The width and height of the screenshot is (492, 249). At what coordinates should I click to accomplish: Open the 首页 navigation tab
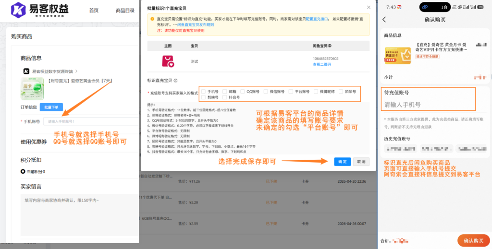[x=94, y=11]
